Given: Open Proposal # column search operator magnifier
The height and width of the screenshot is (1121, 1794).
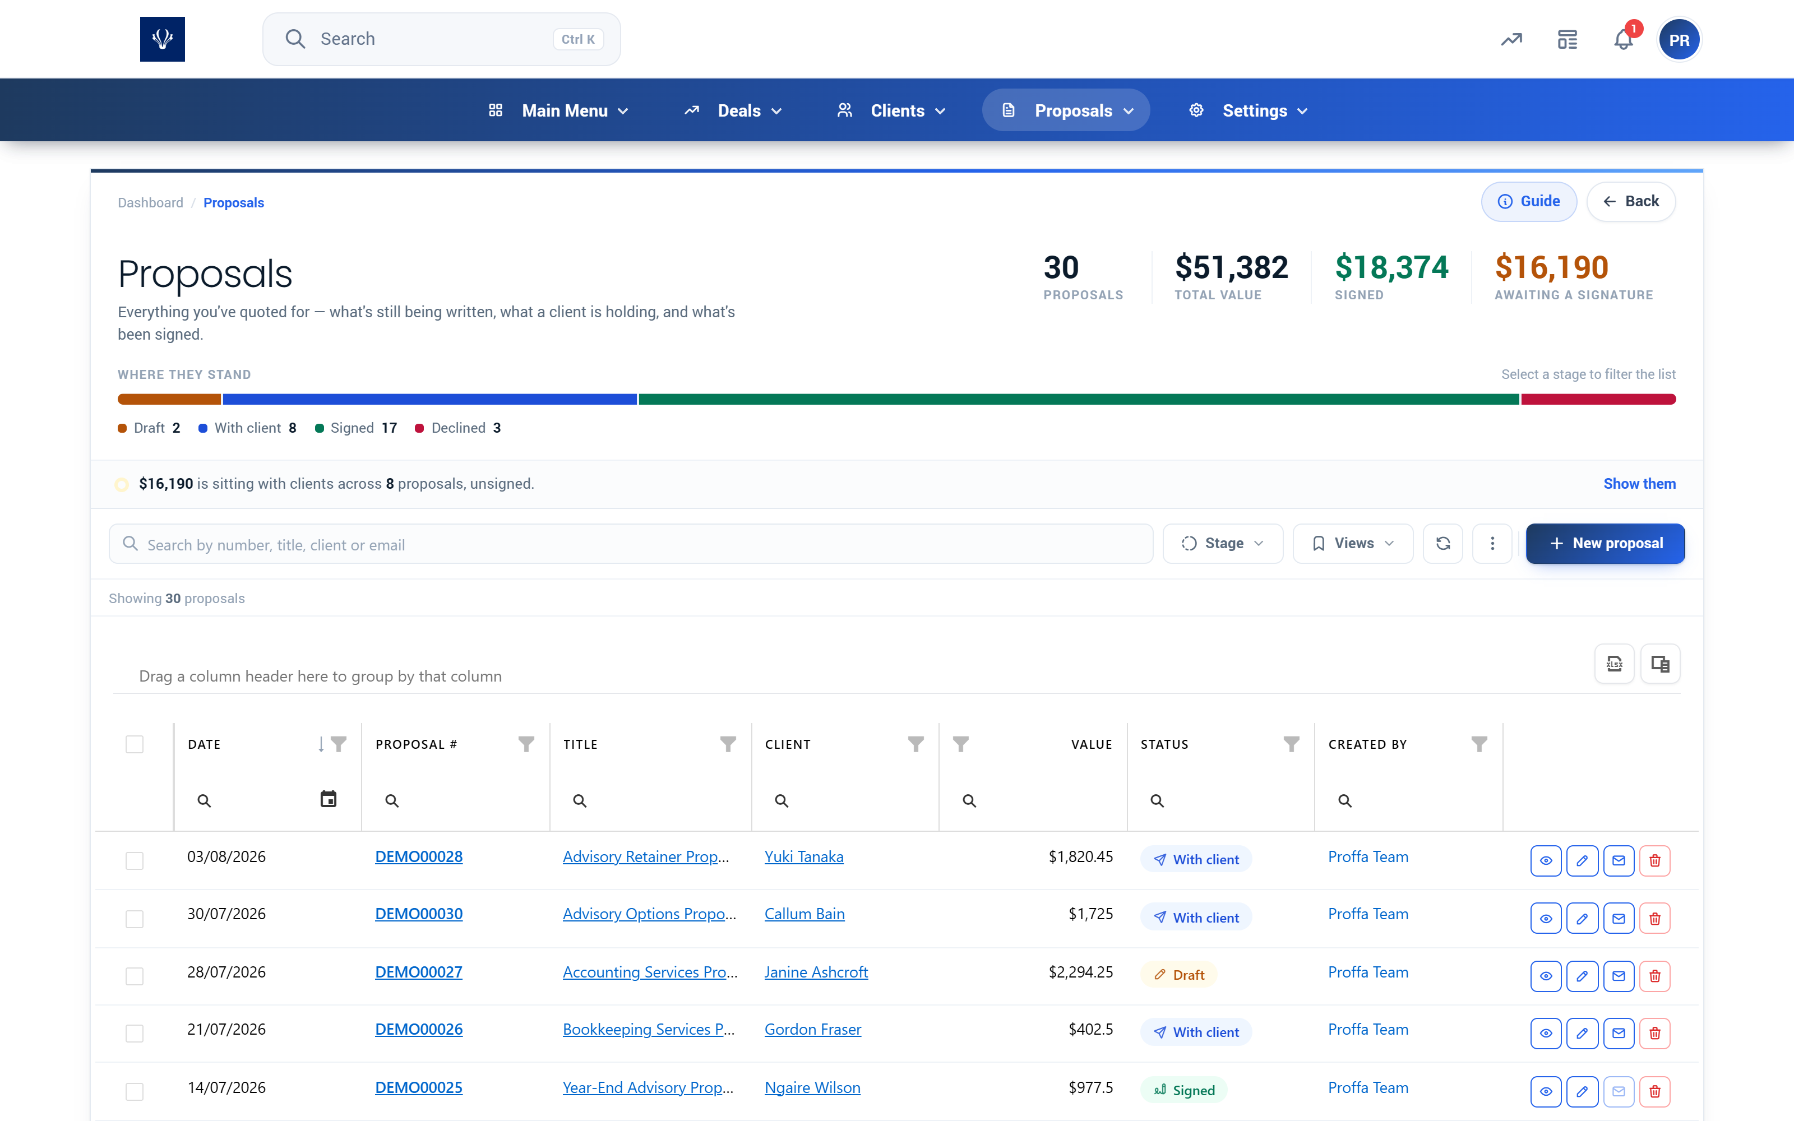Looking at the screenshot, I should click(x=392, y=801).
